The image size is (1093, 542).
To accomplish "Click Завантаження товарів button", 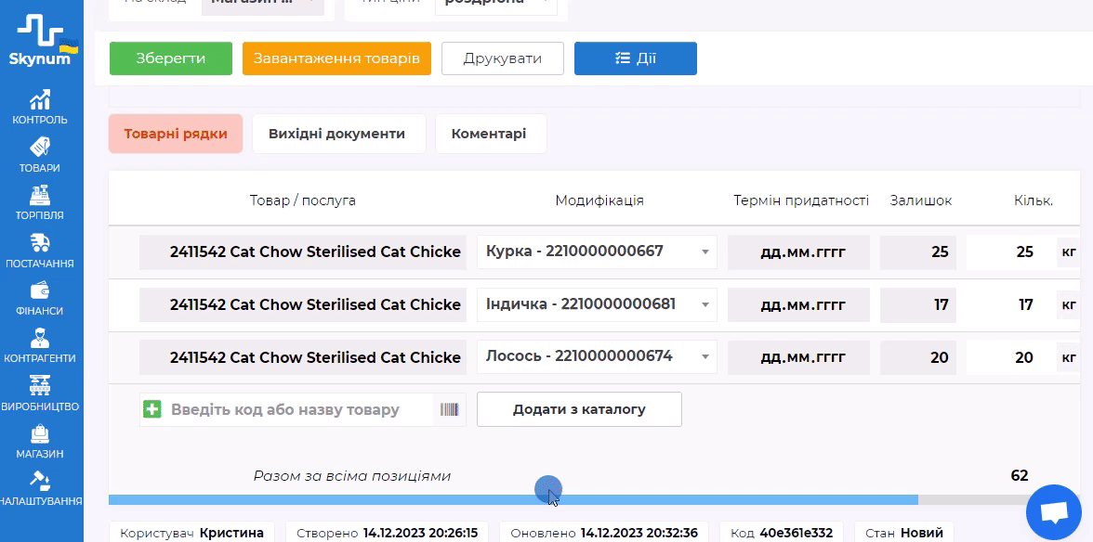I will coord(336,58).
